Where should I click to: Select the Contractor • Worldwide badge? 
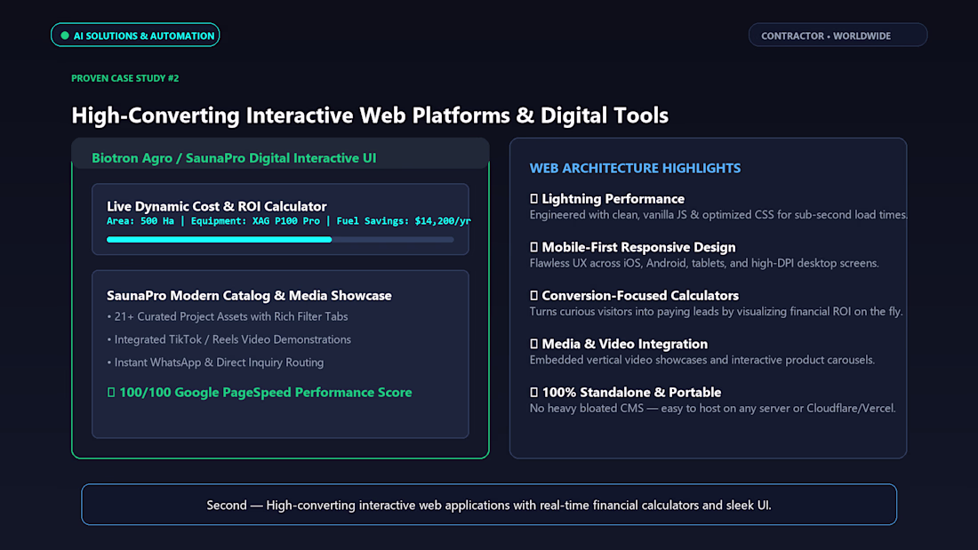point(838,35)
